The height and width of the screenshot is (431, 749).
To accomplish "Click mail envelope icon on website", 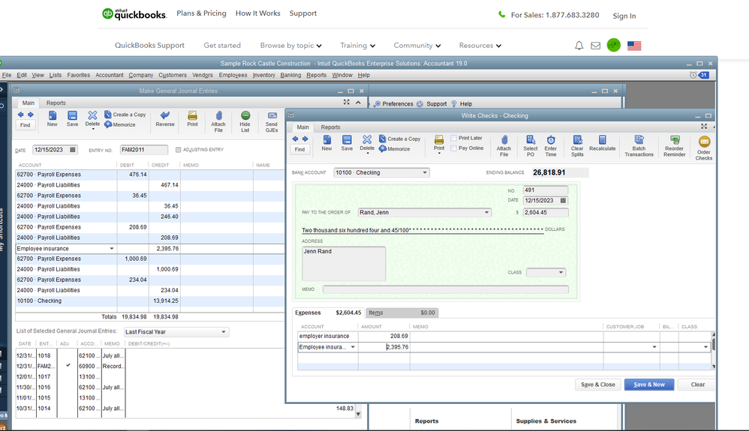I will [596, 46].
